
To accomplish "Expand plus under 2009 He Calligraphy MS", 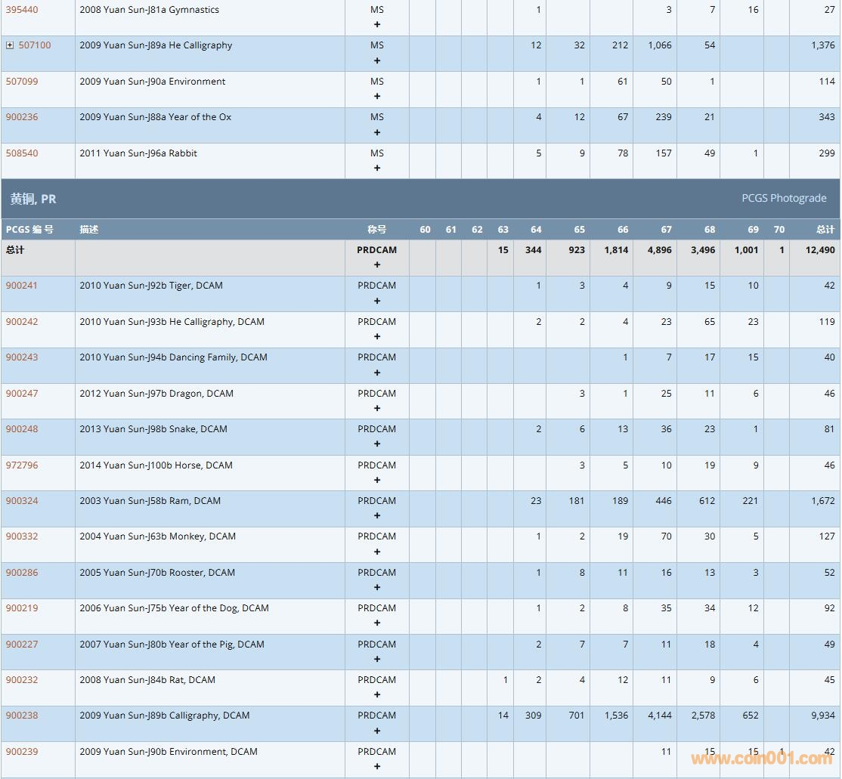I will pyautogui.click(x=377, y=60).
